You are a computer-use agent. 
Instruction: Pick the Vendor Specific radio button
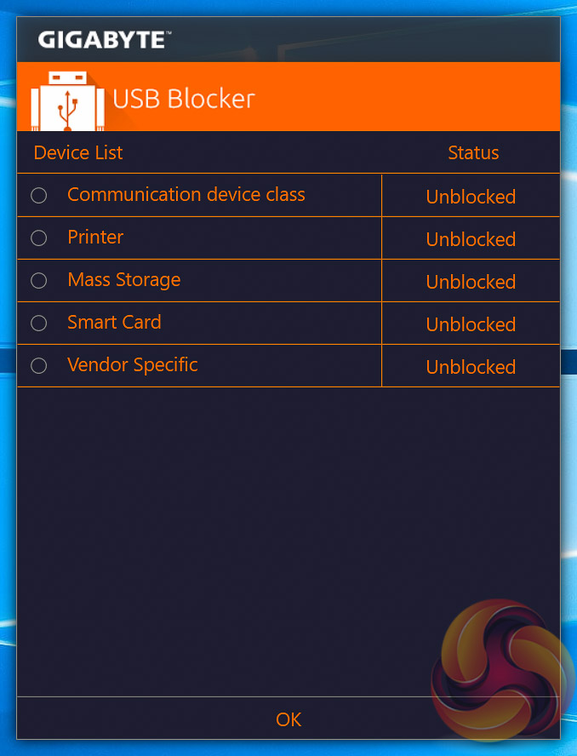[x=38, y=366]
